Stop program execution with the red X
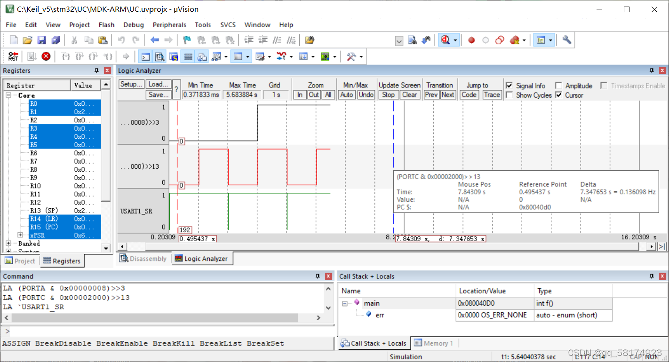Screen dimensions: 669x362 (x=46, y=57)
